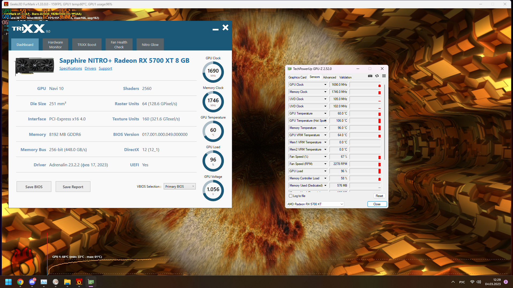
Task: Click the GPU Temperature (Hot Spot) value field
Action: (x=339, y=121)
